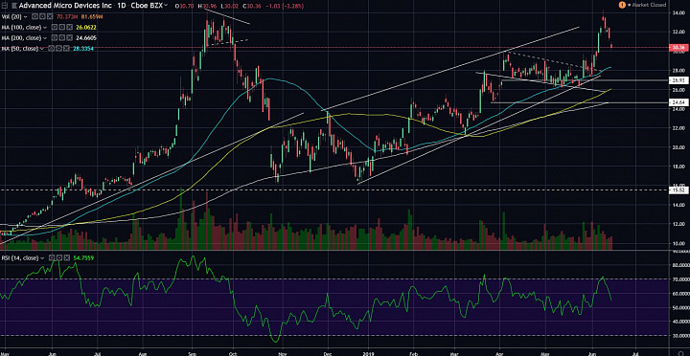Screen dimensions: 690x356
Task: Click the MA 50 value 28.3354
Action: pos(83,49)
